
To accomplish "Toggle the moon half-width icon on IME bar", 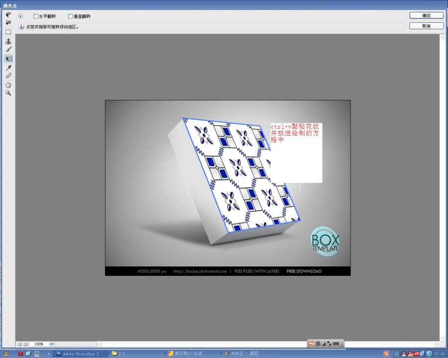I will (x=324, y=344).
